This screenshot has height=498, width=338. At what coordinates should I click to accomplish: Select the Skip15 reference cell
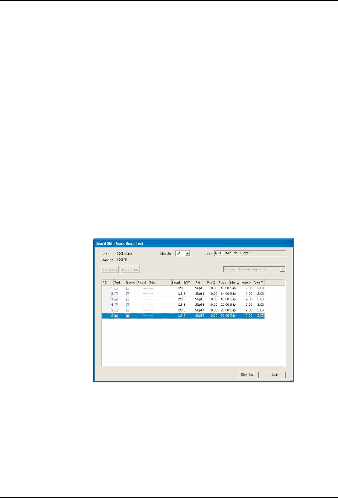(x=200, y=316)
